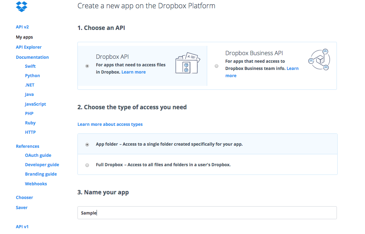Open the Swift documentation page
Viewport: 365px width, 234px height.
coord(30,66)
